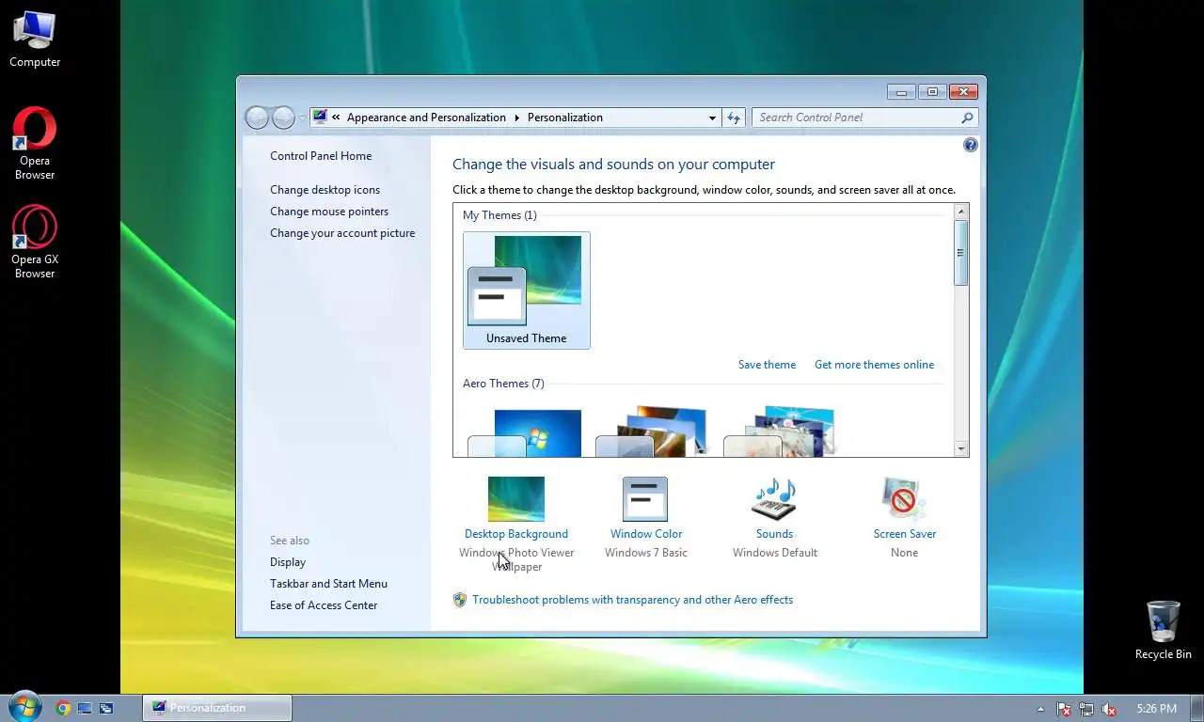
Task: Open the Sounds icon
Action: tap(774, 498)
